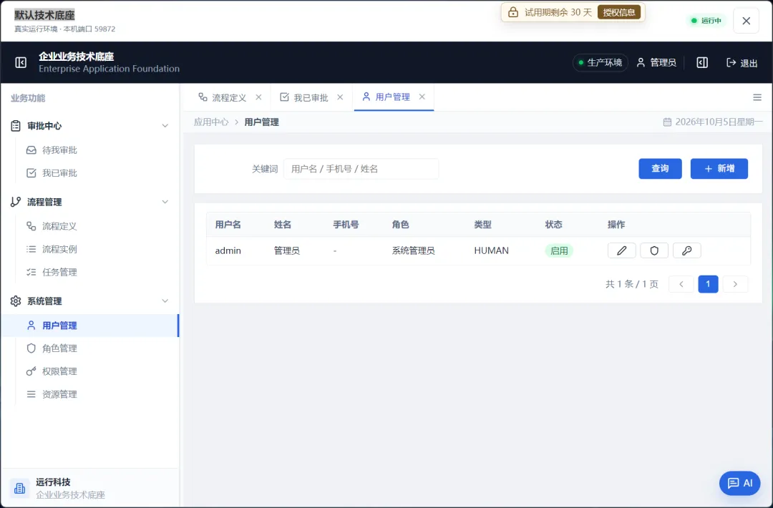Click the 退出 logout button

click(742, 62)
